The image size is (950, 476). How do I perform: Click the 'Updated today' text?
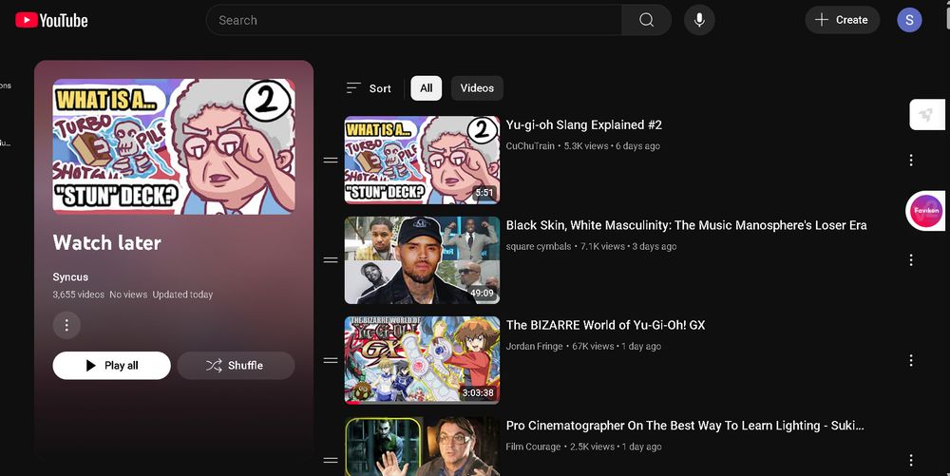[182, 295]
